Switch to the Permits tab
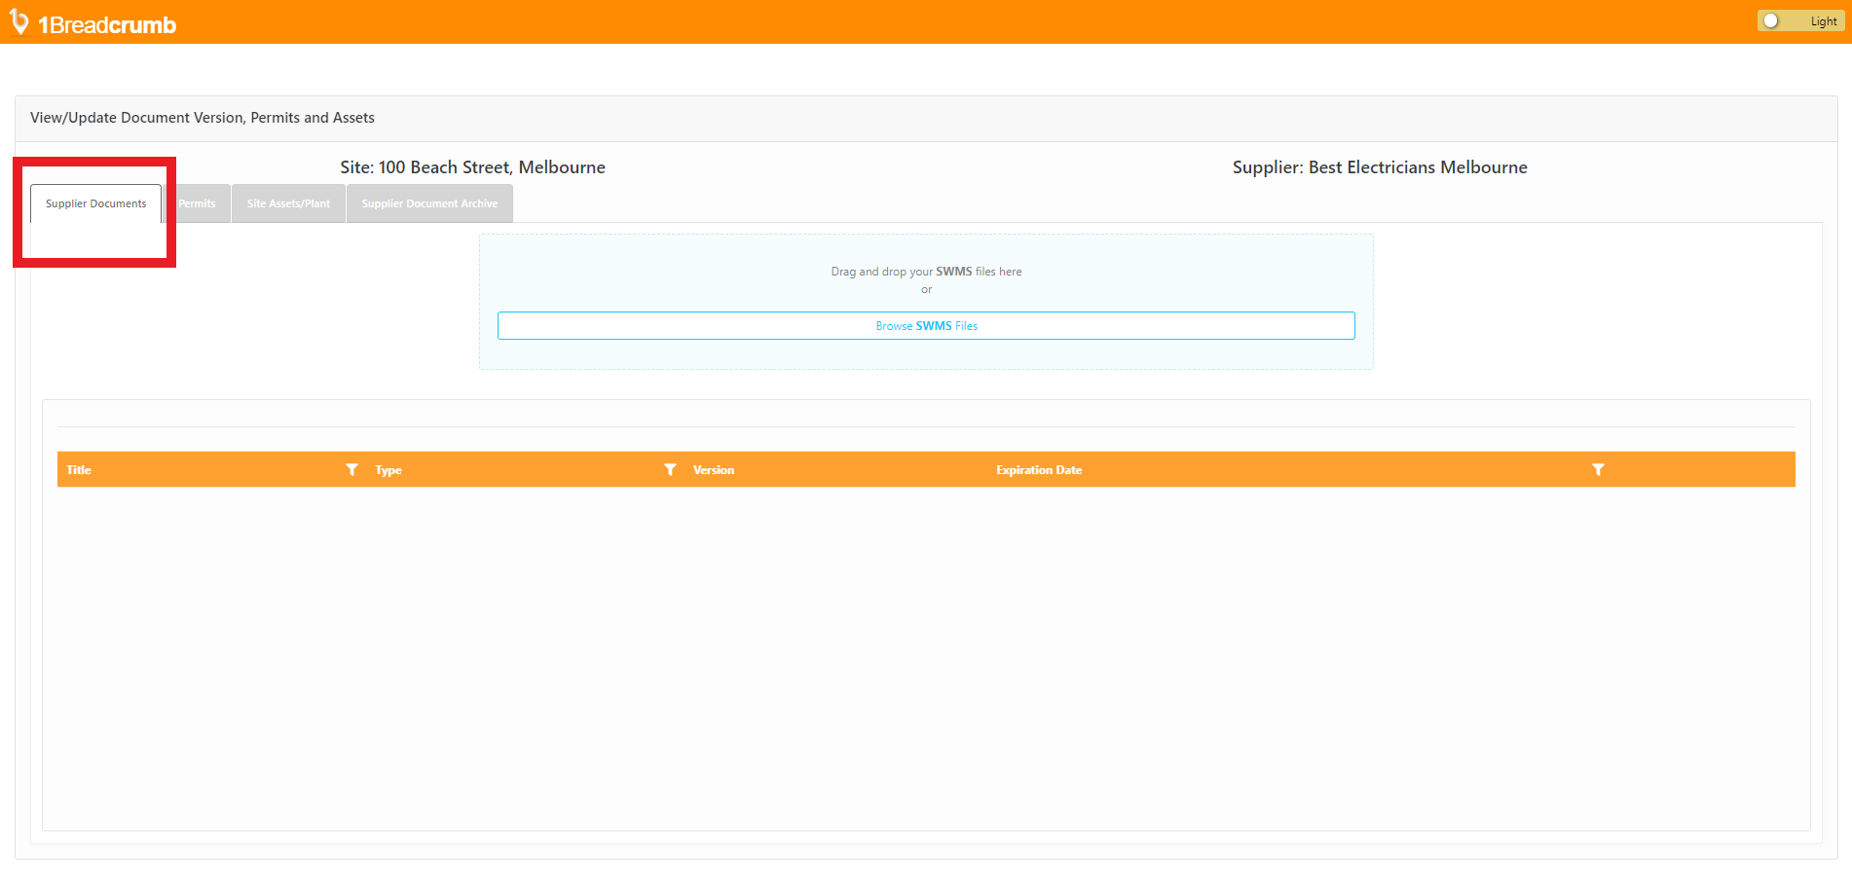Viewport: 1852px width, 882px height. (x=198, y=203)
